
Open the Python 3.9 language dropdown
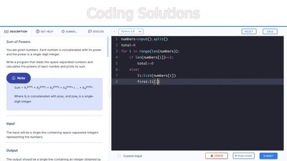[x=131, y=31]
